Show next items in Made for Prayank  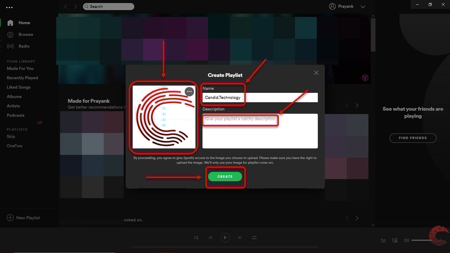[357, 106]
